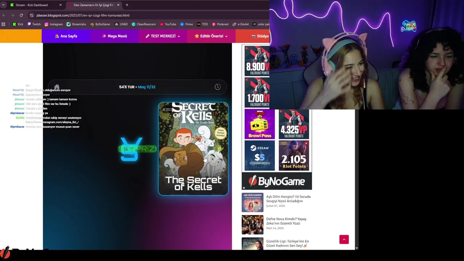This screenshot has width=464, height=261.
Task: Reload the current page
Action: (x=21, y=15)
